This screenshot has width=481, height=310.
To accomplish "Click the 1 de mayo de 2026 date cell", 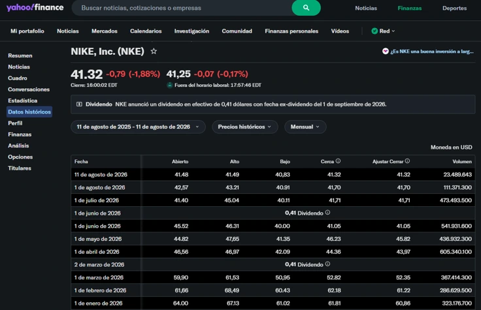I will pos(98,239).
